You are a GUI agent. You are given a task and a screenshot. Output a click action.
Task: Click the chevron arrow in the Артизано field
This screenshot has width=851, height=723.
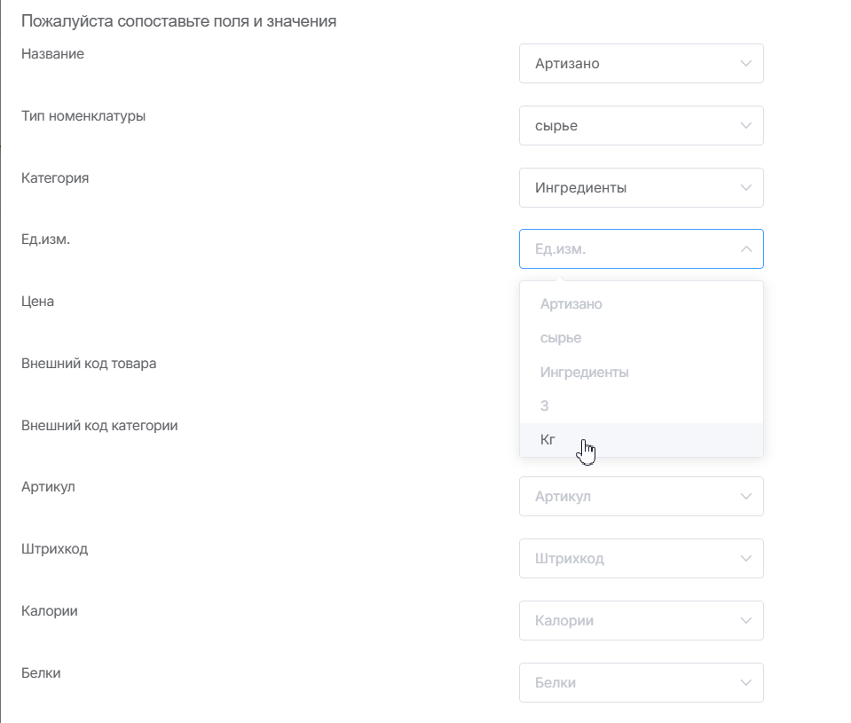click(x=745, y=64)
